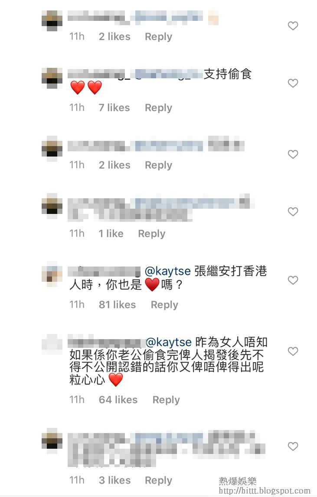The image size is (317, 497).
Task: Reply to comment with 81 likes
Action: tap(164, 305)
